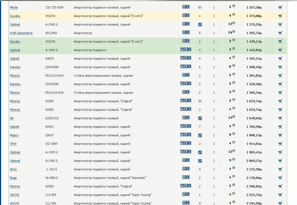Add Monroe 42050 shock absorber to cart
297x205 pixels.
pyautogui.click(x=280, y=186)
